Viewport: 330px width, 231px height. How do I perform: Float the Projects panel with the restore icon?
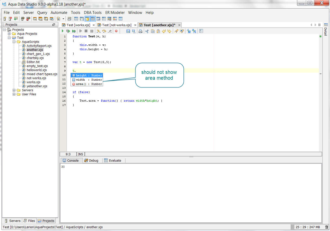pyautogui.click(x=53, y=25)
